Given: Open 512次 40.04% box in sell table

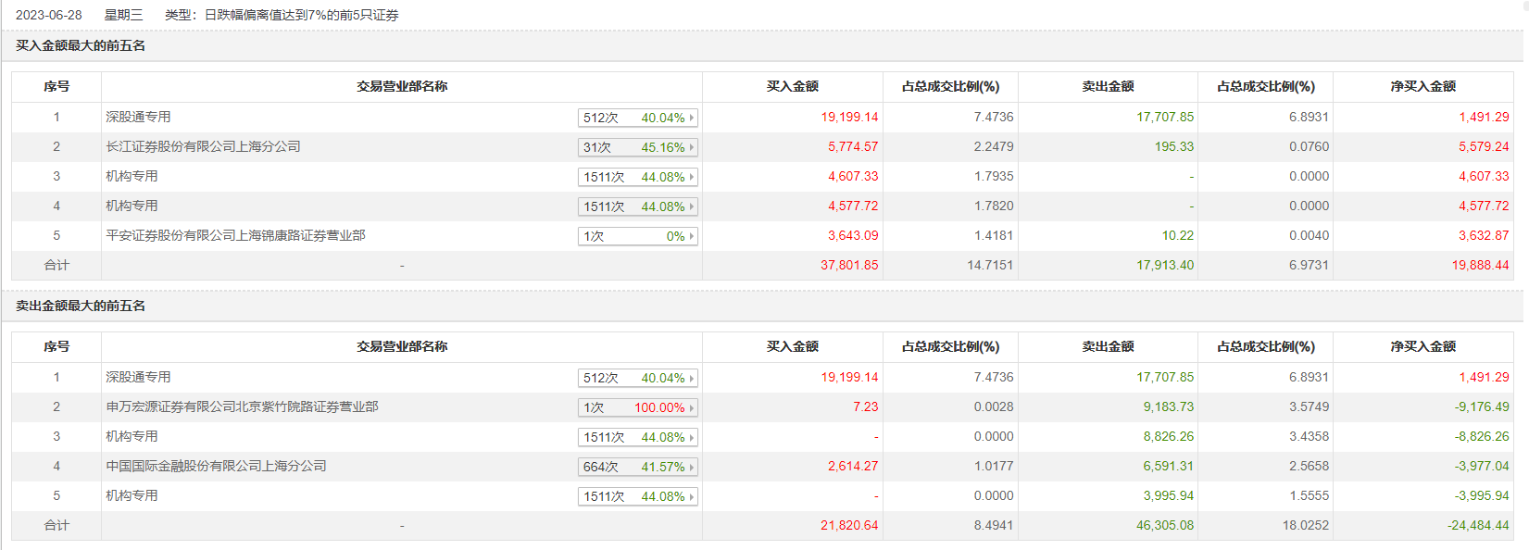Looking at the screenshot, I should click(x=636, y=378).
